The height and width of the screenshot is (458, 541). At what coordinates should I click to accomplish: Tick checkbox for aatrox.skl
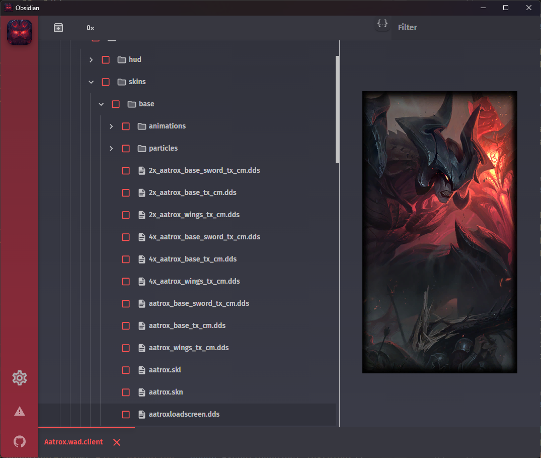[126, 370]
